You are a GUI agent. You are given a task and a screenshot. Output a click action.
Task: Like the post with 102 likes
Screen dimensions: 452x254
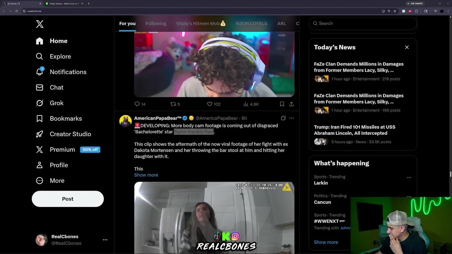(213, 104)
